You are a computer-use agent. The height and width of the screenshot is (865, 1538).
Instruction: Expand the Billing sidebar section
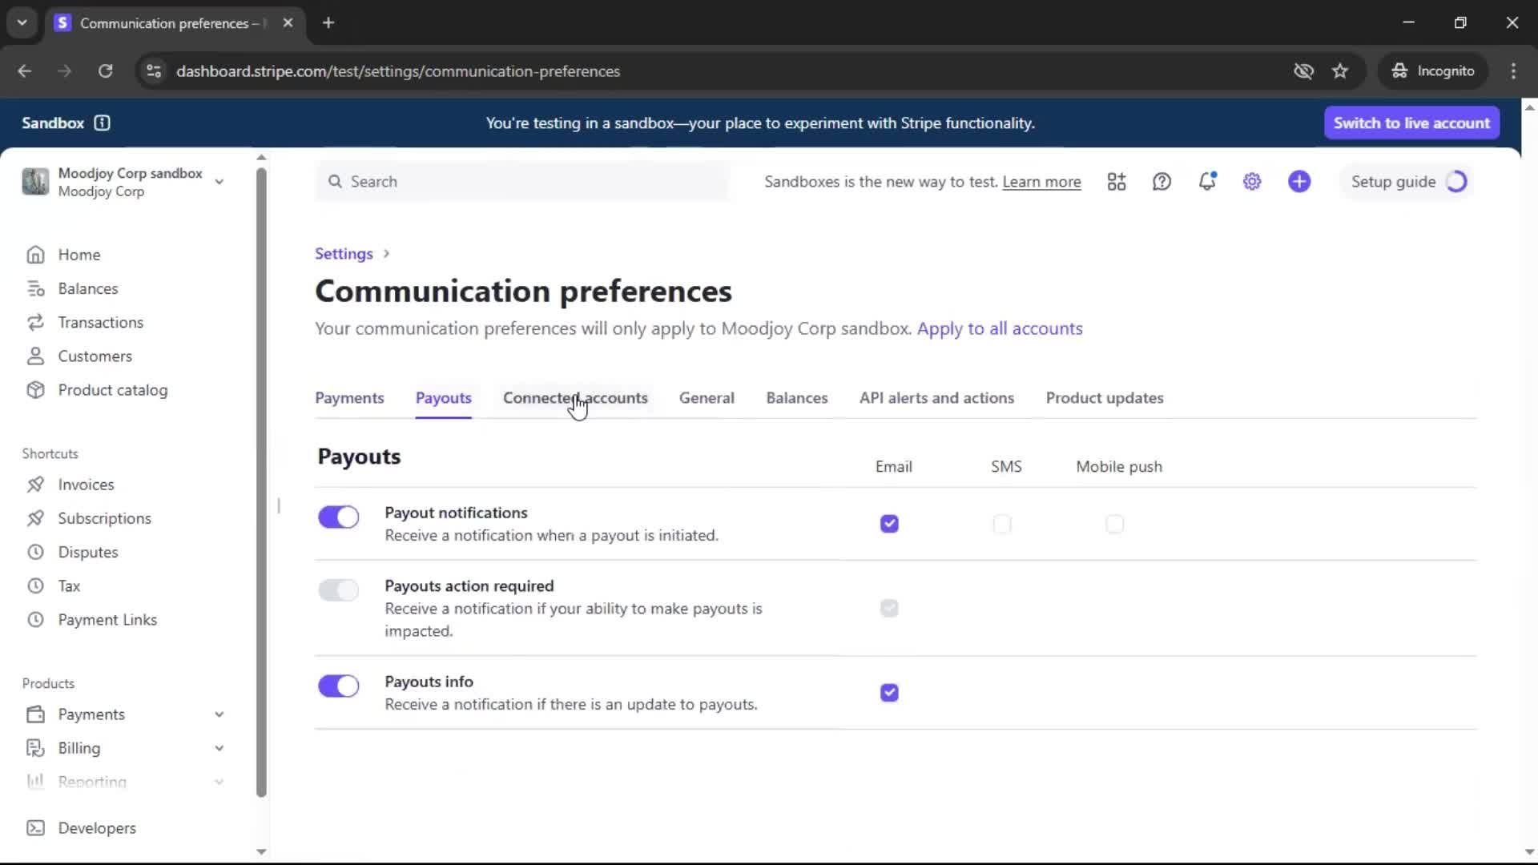(219, 748)
